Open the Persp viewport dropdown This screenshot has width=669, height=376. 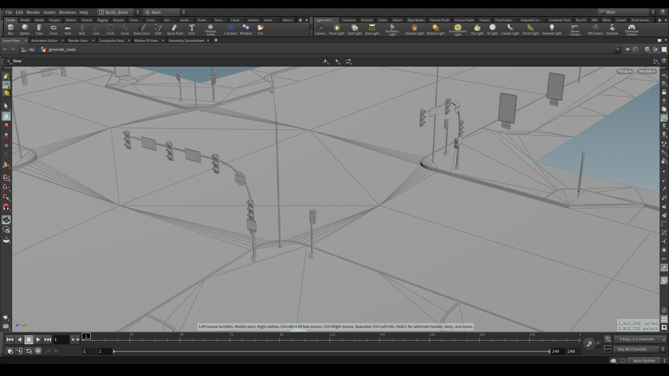625,71
